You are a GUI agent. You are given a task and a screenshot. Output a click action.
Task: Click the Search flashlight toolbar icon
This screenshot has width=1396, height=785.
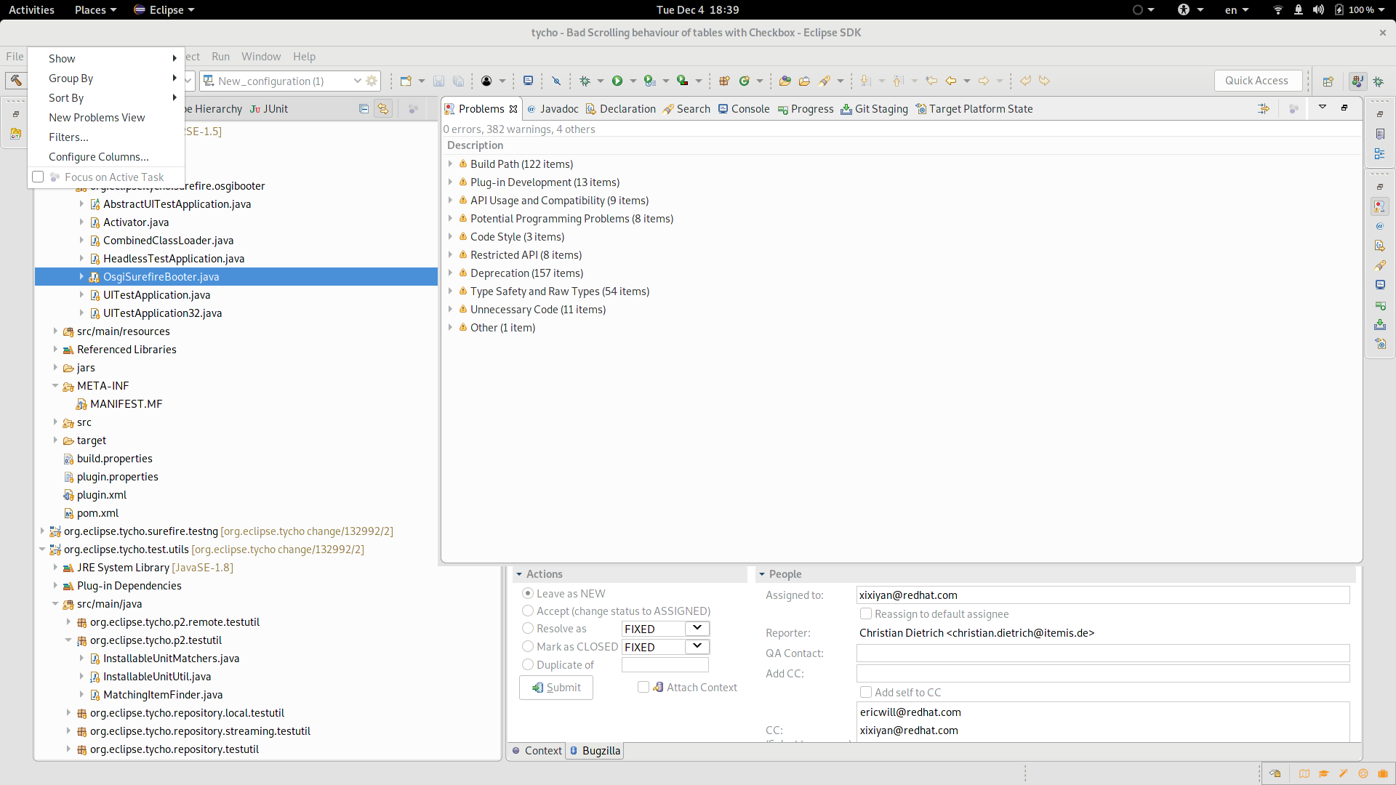point(825,81)
